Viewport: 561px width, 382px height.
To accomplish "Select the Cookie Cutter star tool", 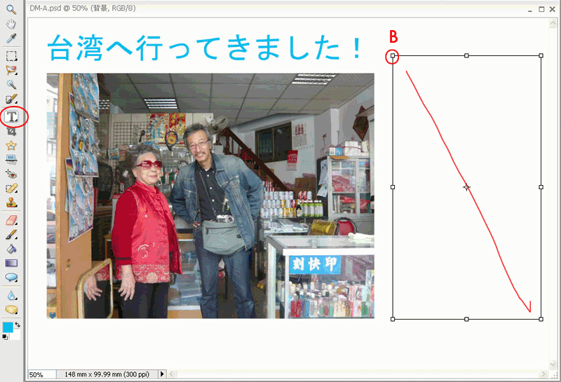I will click(11, 145).
